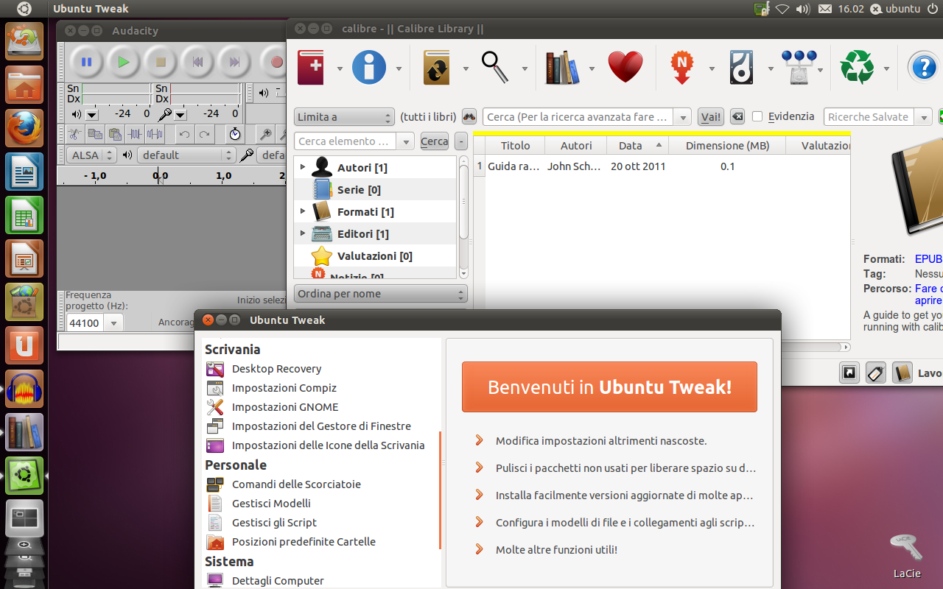943x589 pixels.
Task: Open calibre's Convert books icon
Action: pyautogui.click(x=437, y=68)
